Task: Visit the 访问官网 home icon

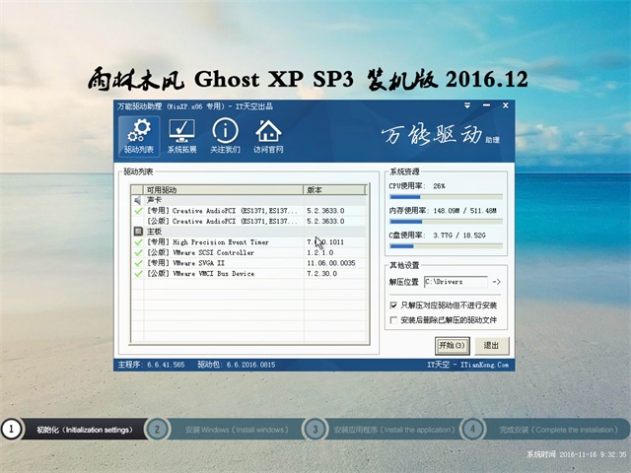Action: pyautogui.click(x=268, y=136)
